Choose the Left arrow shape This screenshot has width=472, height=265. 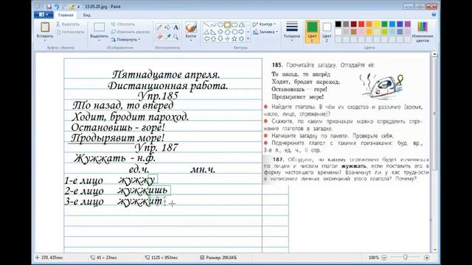[206, 39]
